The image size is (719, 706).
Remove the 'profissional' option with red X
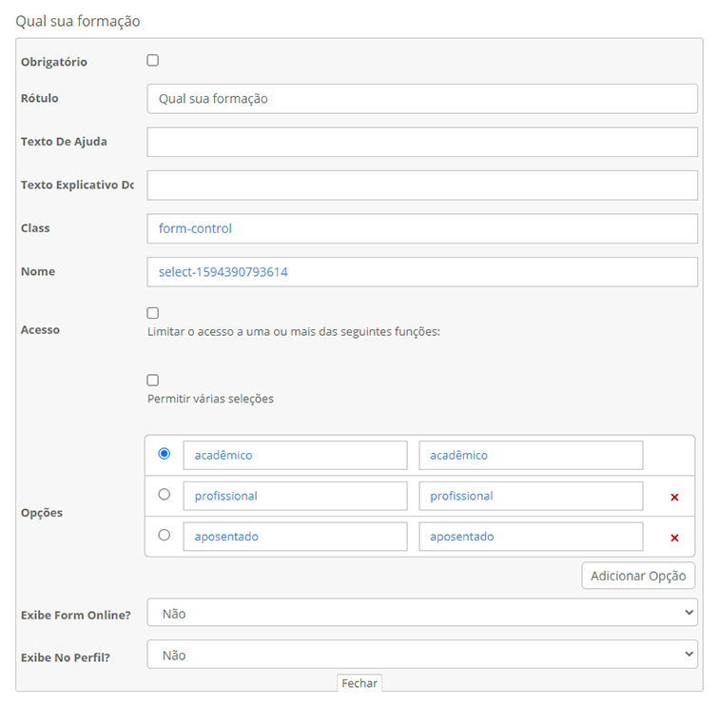click(674, 497)
